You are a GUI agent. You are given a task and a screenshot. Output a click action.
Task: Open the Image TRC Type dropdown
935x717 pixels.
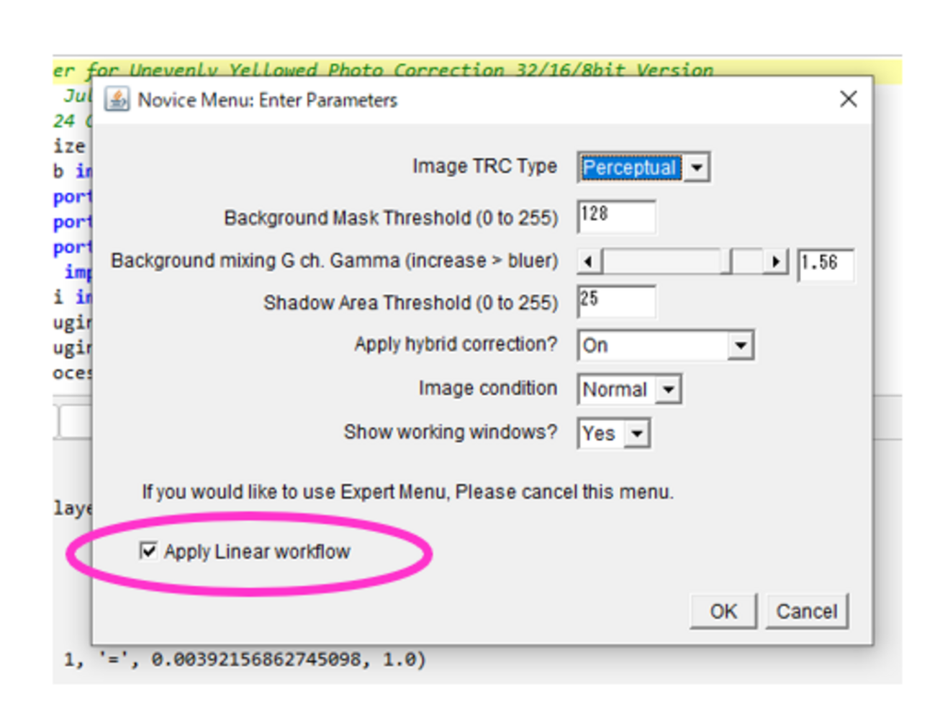(643, 168)
